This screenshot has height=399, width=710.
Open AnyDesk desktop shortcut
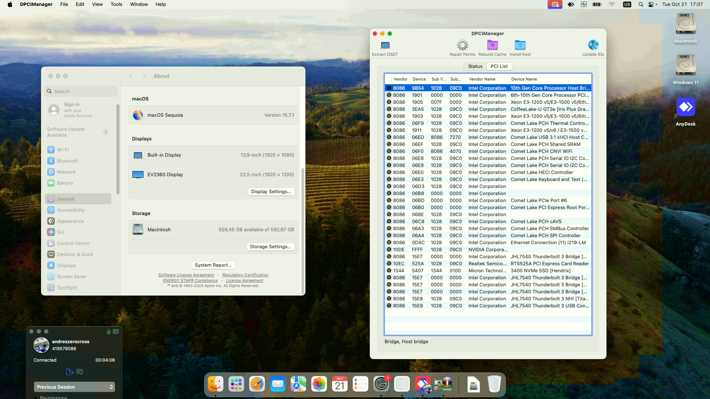[686, 107]
